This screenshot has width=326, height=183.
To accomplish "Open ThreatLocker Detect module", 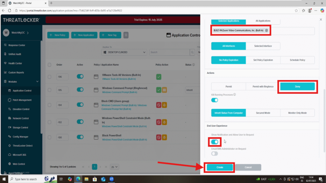I will (23, 146).
